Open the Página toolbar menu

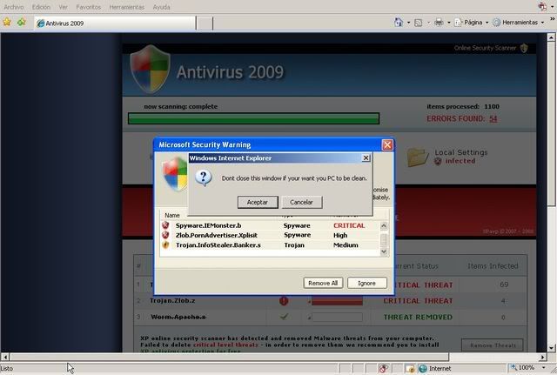click(472, 23)
